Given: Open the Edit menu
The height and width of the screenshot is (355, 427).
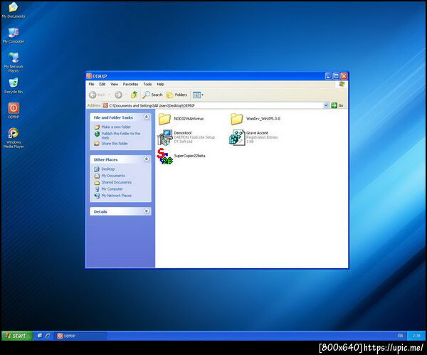Looking at the screenshot, I should click(102, 84).
